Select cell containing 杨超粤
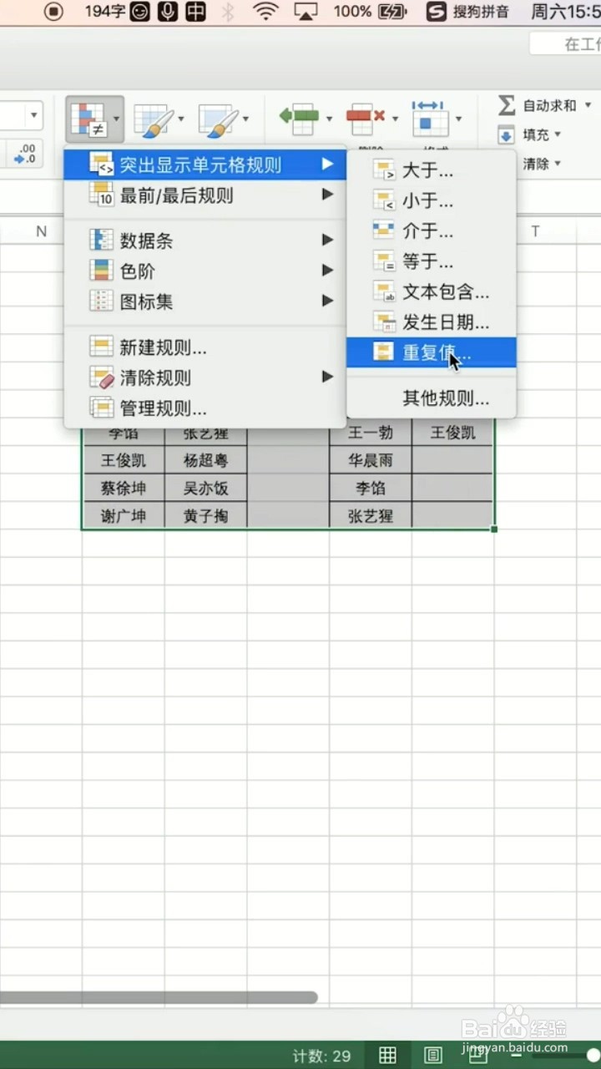This screenshot has height=1069, width=601. tap(205, 460)
